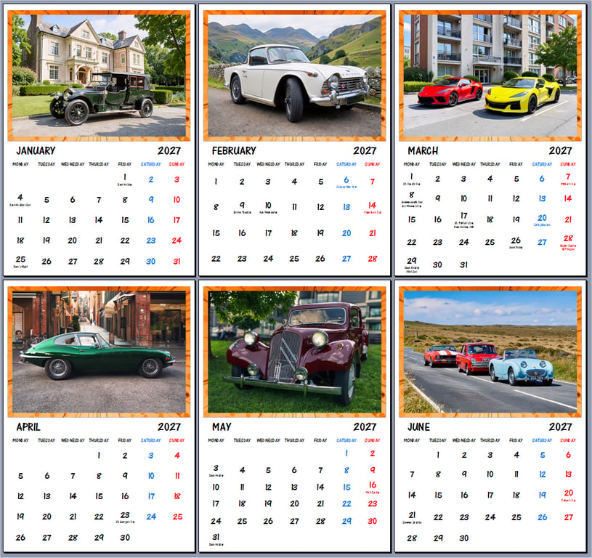Select the March red and yellow sports cars photo
592x558 pixels.
(490, 76)
